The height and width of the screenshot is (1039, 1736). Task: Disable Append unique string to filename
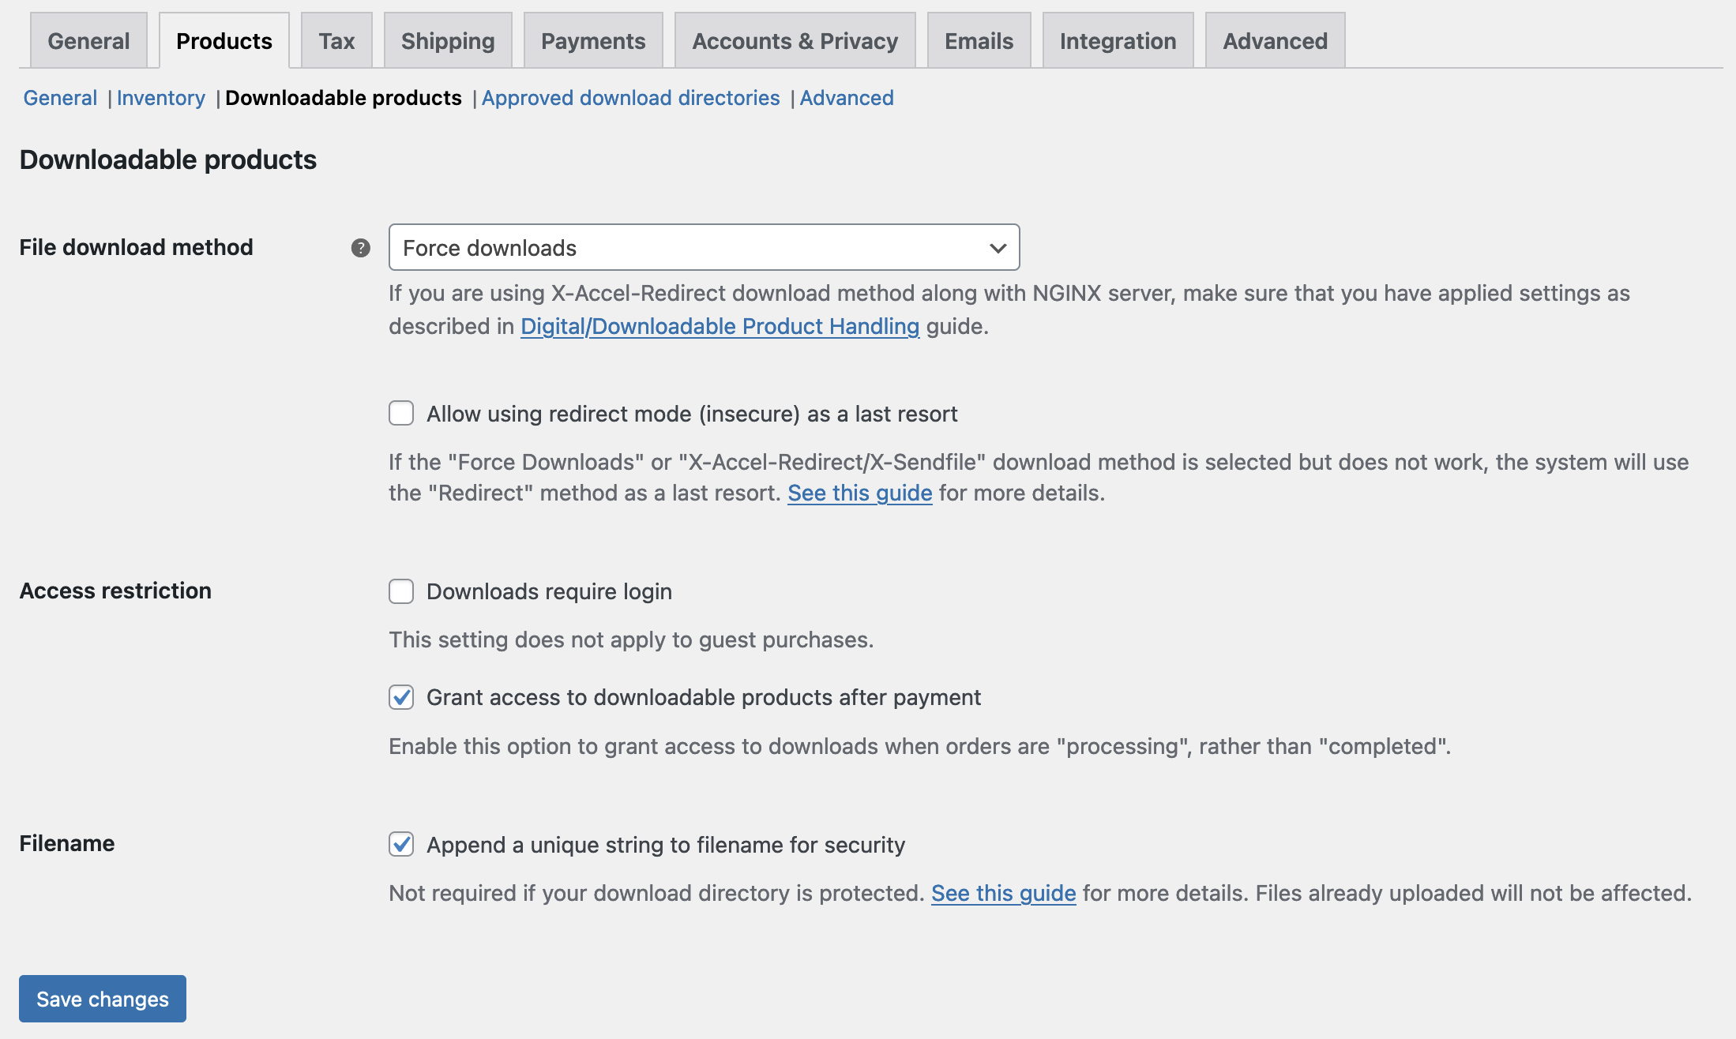tap(401, 844)
